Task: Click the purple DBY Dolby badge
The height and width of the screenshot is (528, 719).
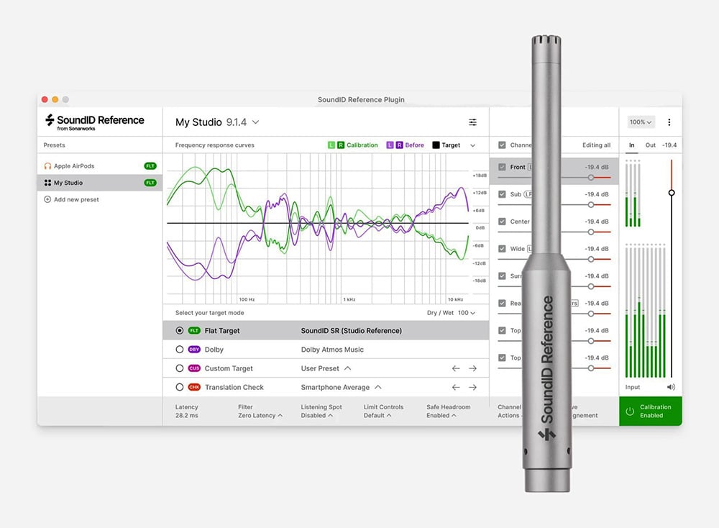Action: point(194,350)
